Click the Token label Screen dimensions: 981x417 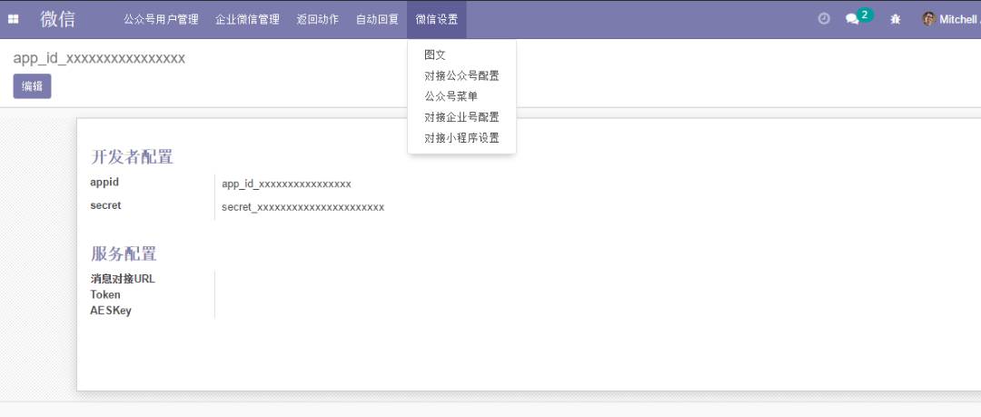[105, 294]
